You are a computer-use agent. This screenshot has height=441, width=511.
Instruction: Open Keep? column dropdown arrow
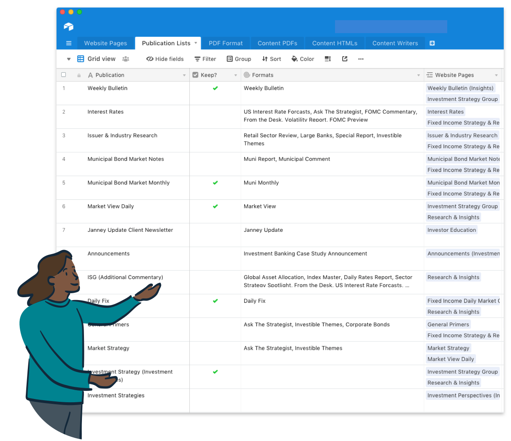[236, 76]
